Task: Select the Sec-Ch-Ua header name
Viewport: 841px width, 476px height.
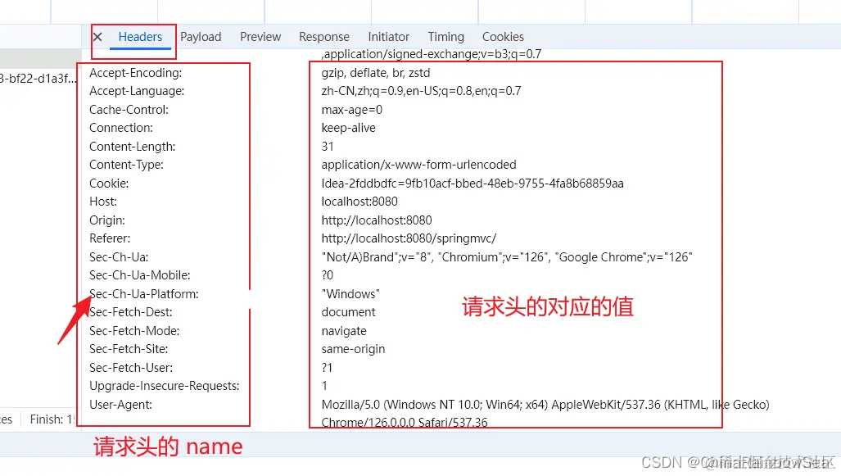Action: tap(119, 257)
